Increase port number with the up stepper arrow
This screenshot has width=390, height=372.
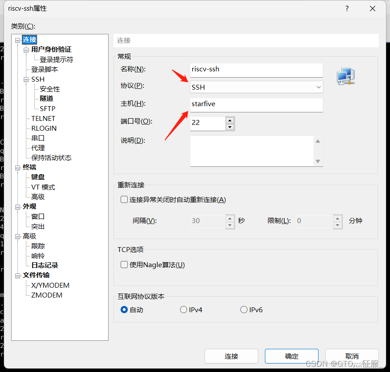(x=229, y=120)
